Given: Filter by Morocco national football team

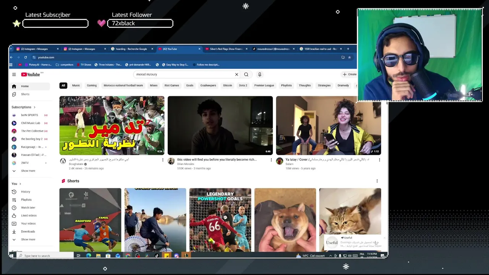Looking at the screenshot, I should click(x=123, y=86).
